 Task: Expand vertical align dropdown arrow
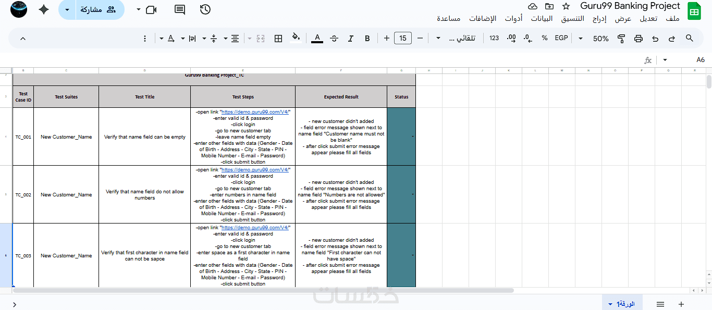[x=204, y=38]
